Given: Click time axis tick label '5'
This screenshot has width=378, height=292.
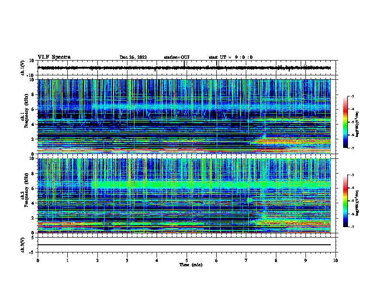Looking at the screenshot, I should pos(187,261).
